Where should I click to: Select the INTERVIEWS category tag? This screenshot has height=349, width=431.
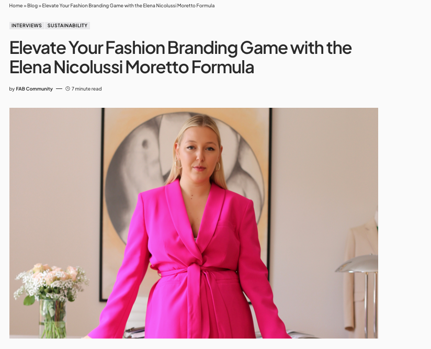tap(27, 26)
